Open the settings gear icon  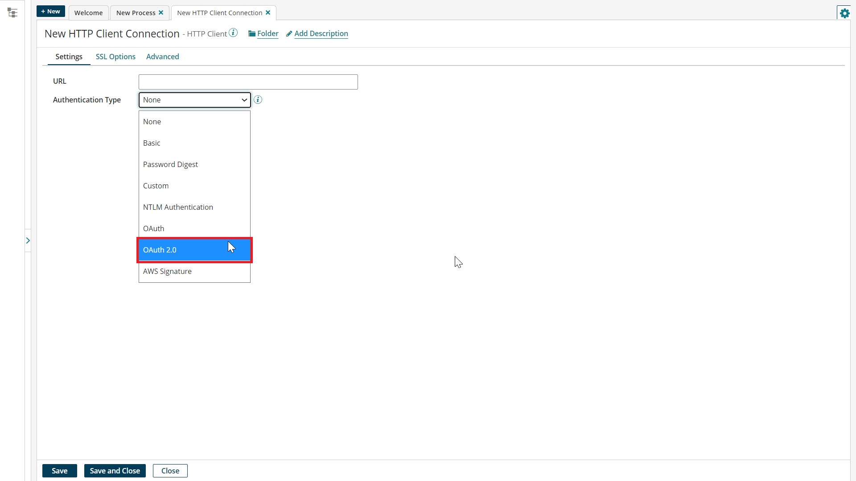tap(845, 13)
